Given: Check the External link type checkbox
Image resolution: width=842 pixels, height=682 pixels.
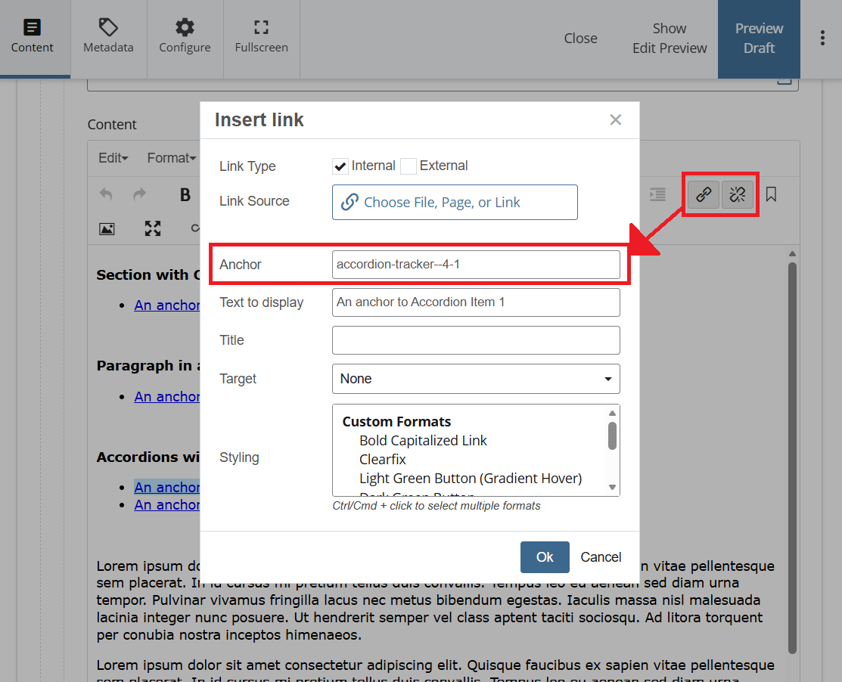Looking at the screenshot, I should click(x=409, y=166).
